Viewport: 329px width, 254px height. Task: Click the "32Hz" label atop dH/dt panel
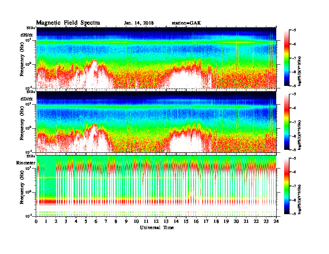(30, 28)
